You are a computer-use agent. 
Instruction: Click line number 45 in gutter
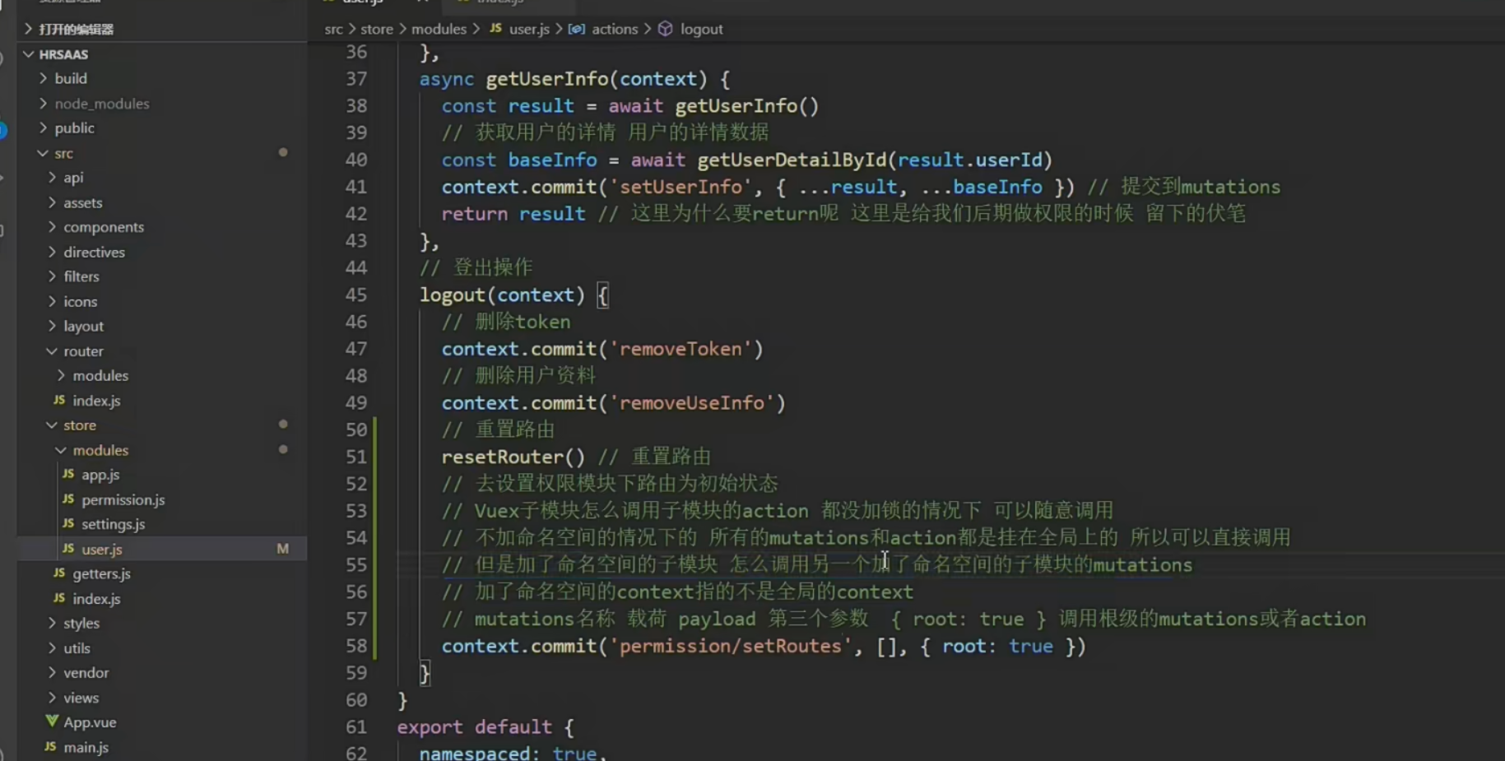[x=355, y=295]
